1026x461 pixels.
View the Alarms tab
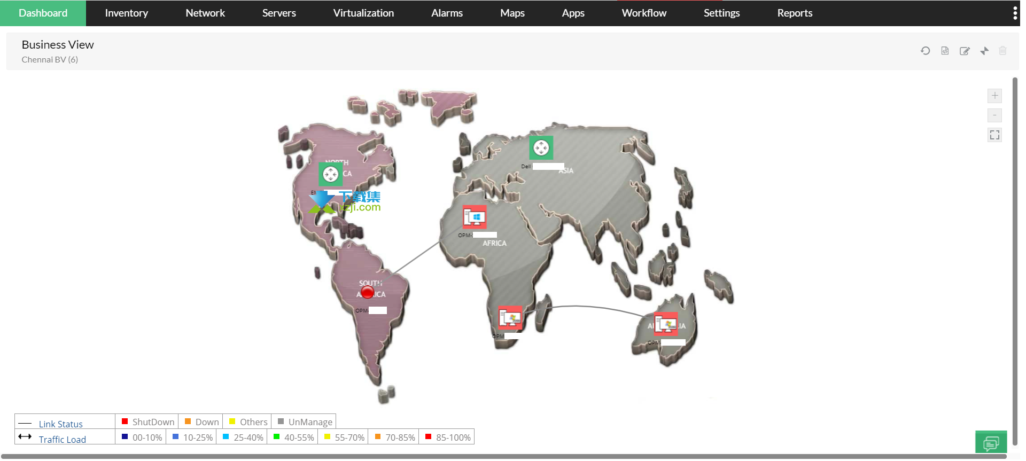click(x=447, y=13)
